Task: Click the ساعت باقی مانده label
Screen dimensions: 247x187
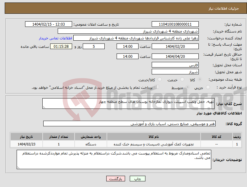Action: coord(35,47)
